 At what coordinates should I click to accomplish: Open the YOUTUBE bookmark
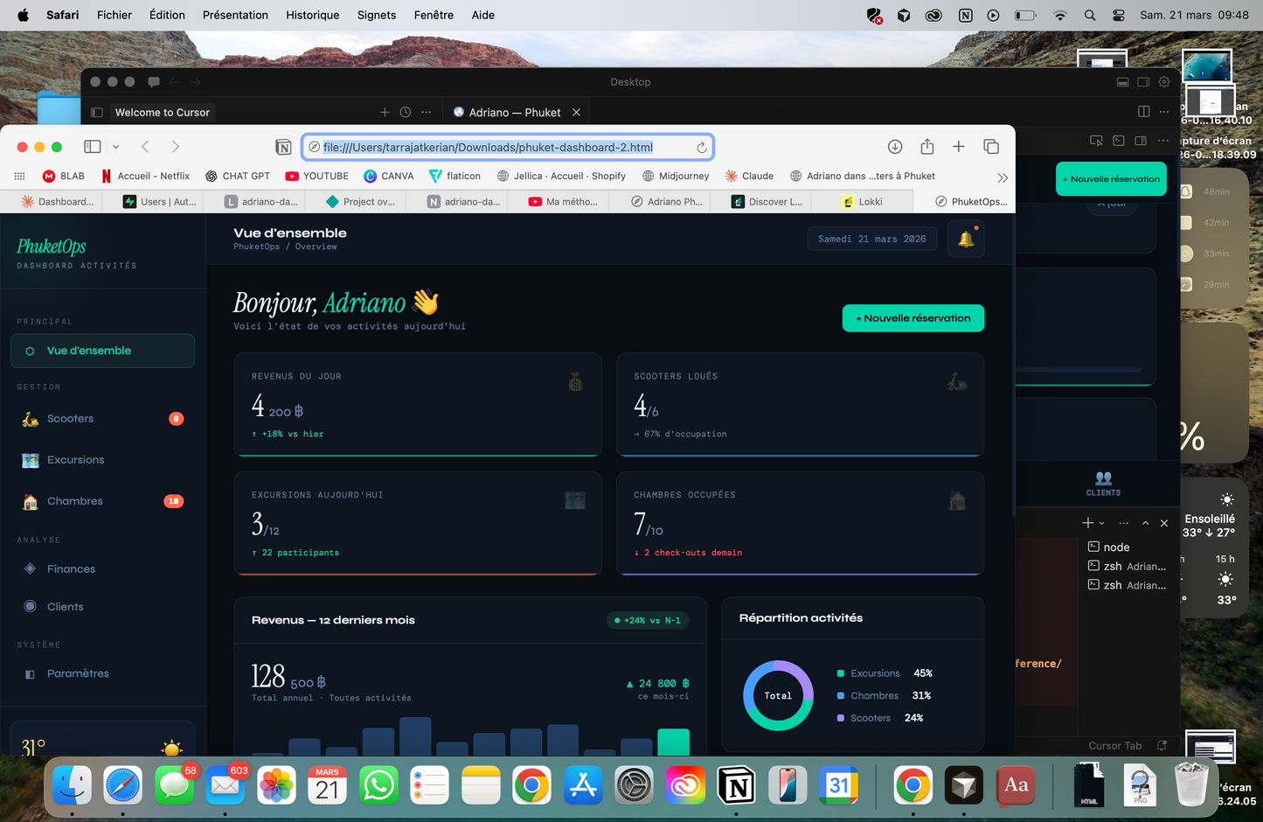[x=317, y=176]
